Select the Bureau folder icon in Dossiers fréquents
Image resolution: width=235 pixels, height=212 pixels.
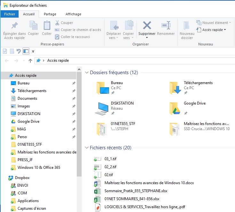(x=103, y=88)
